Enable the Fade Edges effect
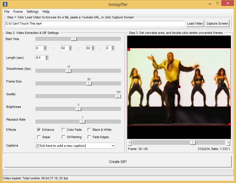The image size is (236, 183). click(89, 137)
